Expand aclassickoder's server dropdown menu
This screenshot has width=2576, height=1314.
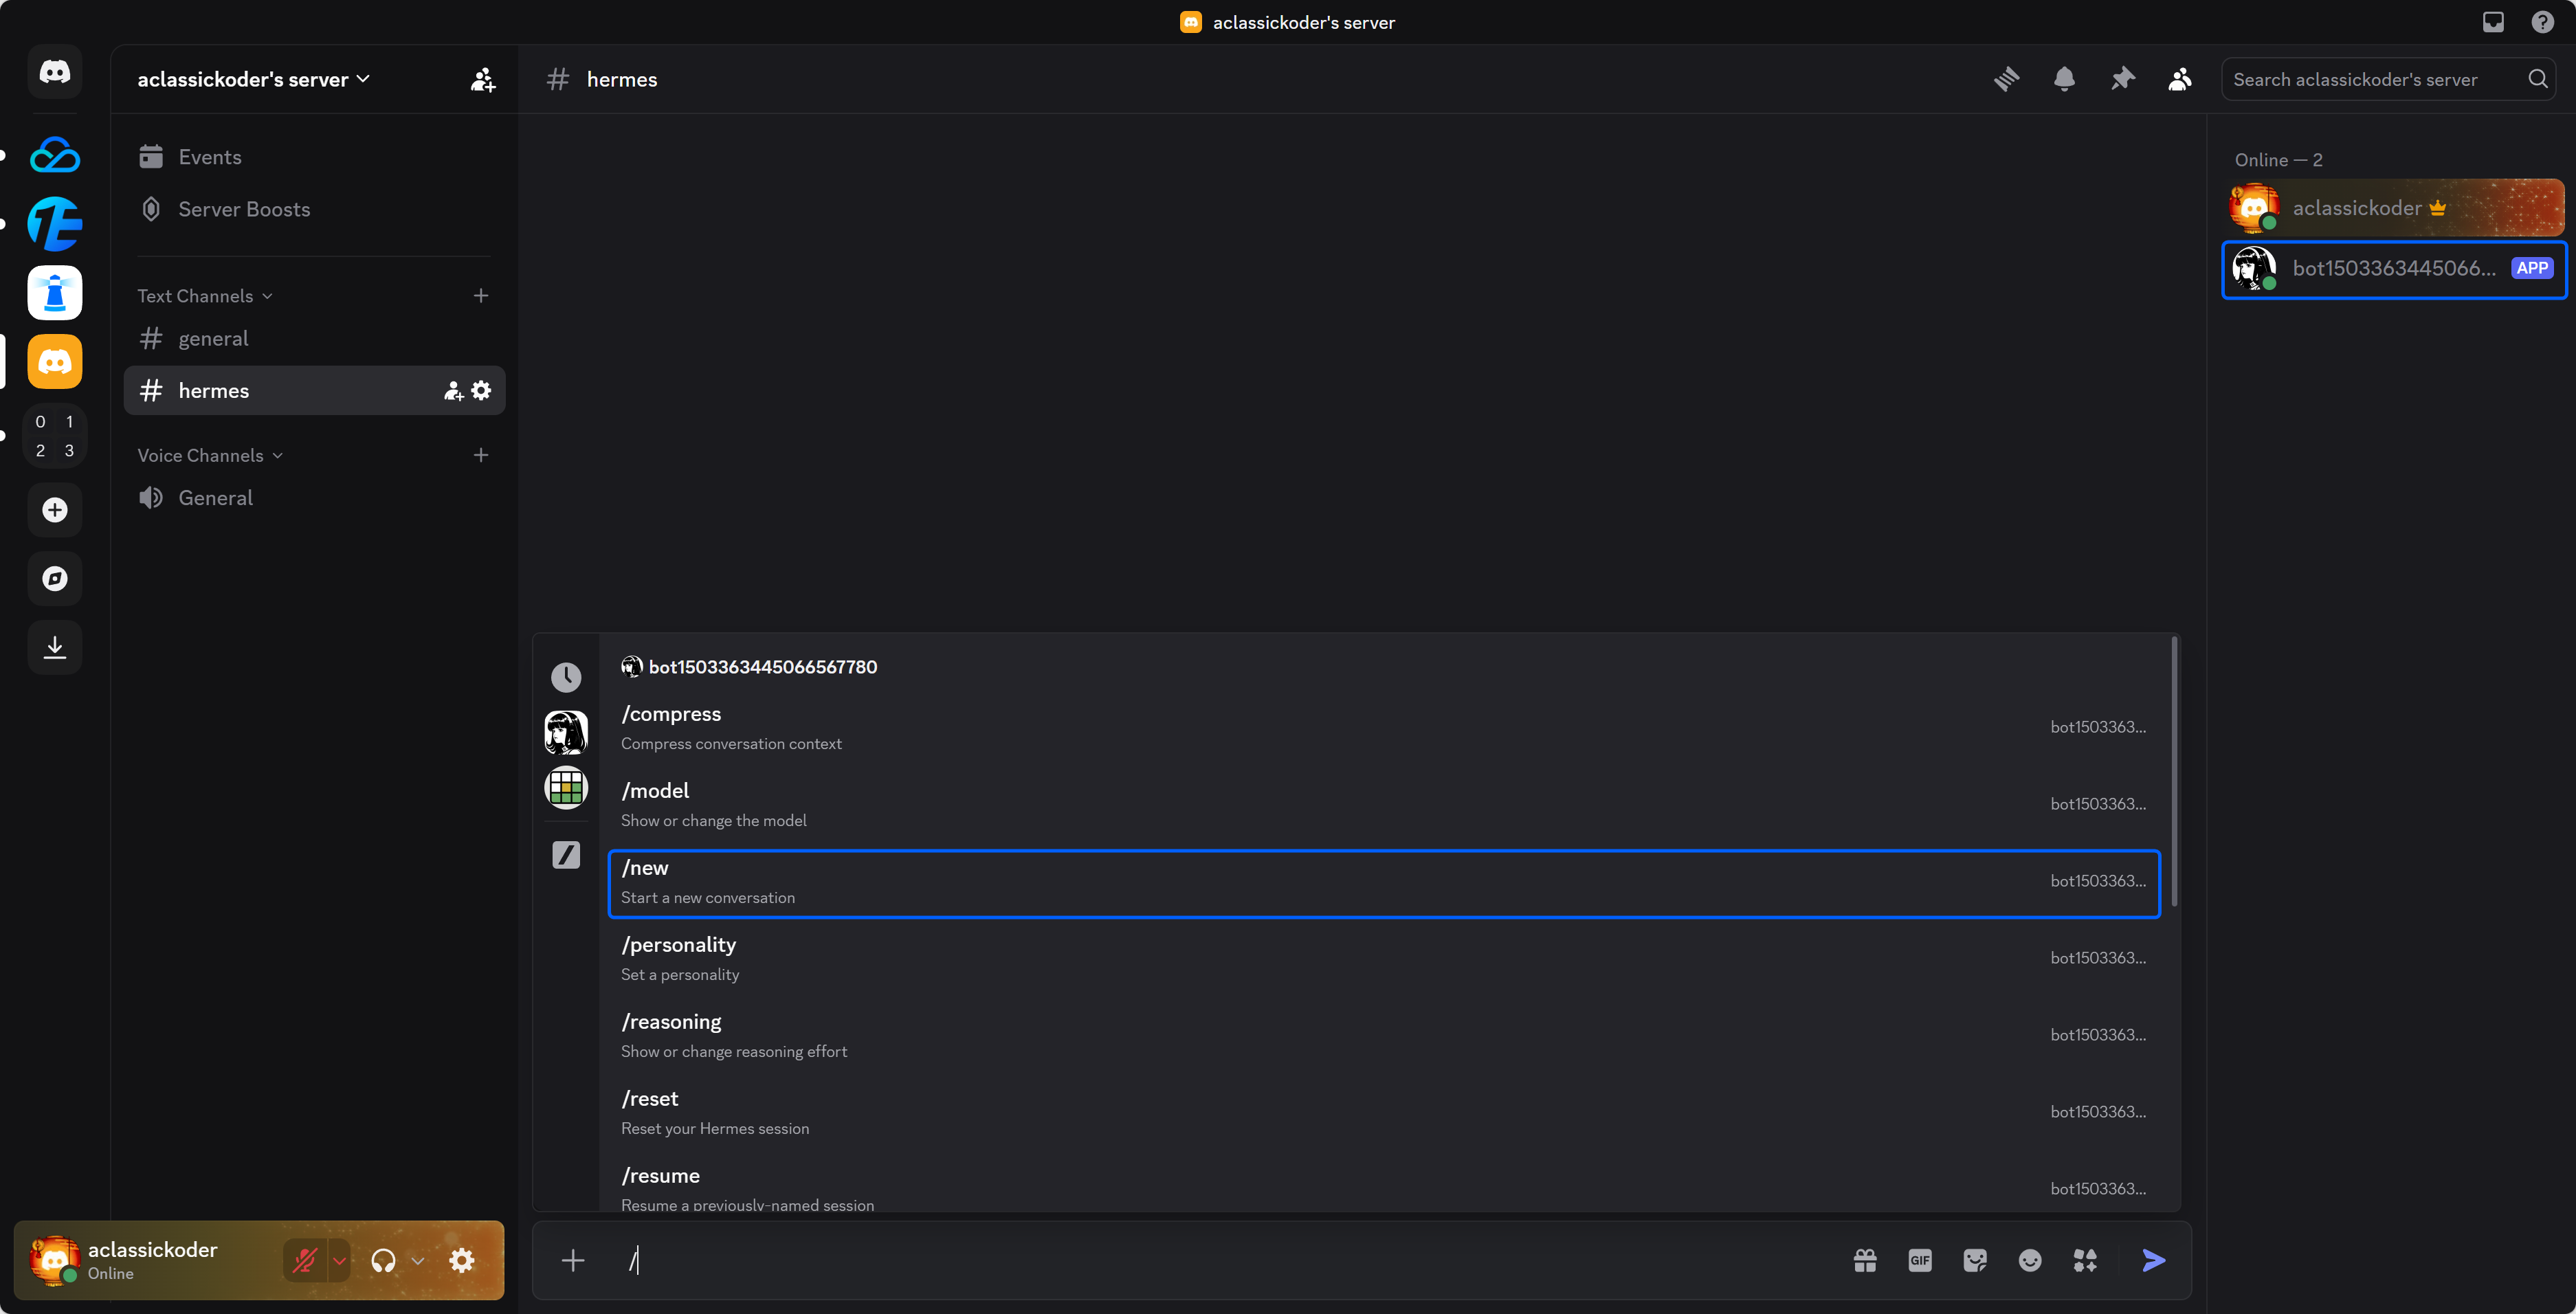pyautogui.click(x=254, y=79)
